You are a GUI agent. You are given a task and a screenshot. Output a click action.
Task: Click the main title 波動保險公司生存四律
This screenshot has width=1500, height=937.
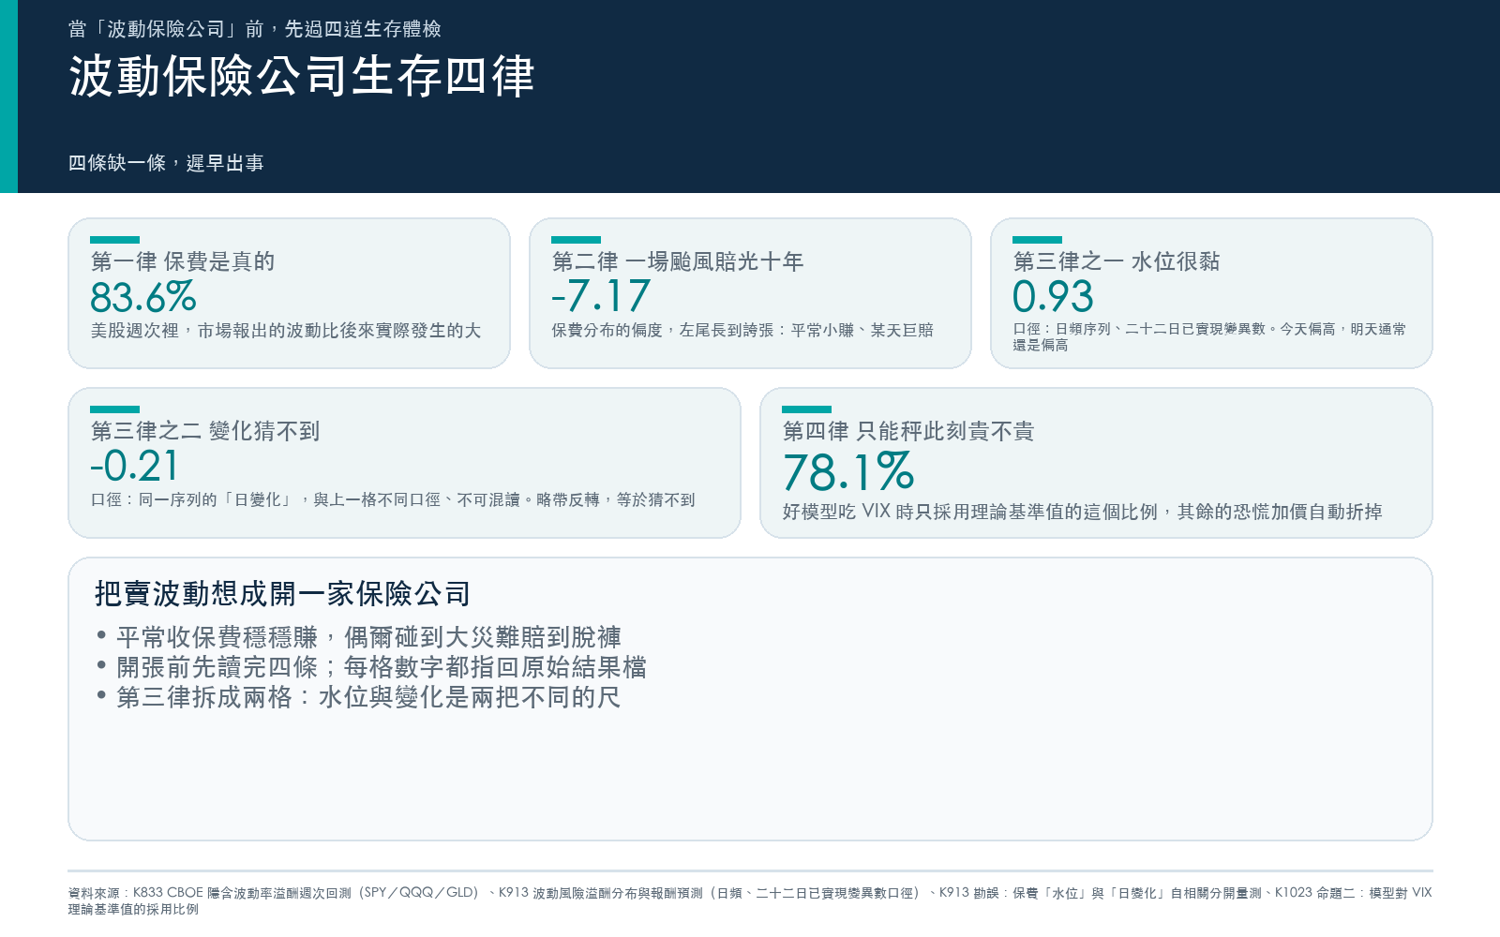pos(301,76)
